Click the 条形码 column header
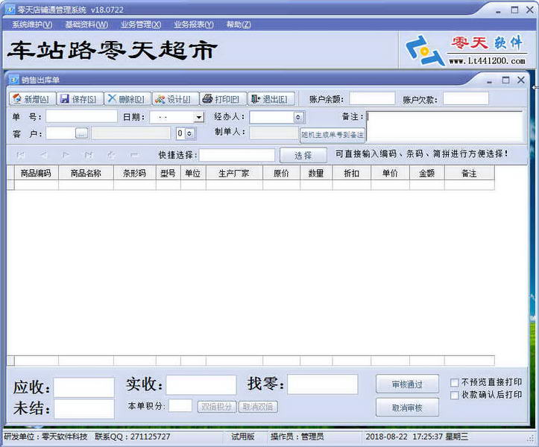The width and height of the screenshot is (539, 447). coord(135,173)
